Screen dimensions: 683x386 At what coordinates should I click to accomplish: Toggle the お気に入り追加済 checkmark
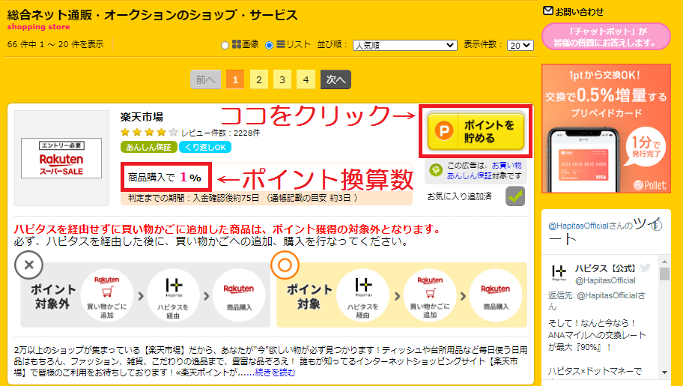click(514, 196)
